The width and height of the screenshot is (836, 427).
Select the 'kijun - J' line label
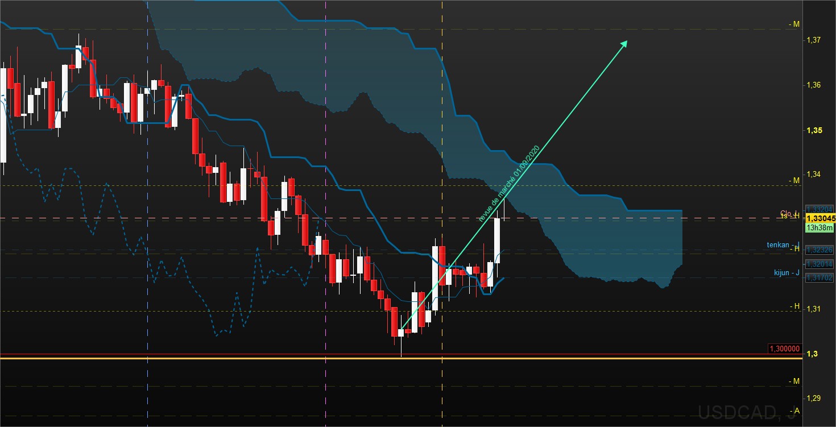pyautogui.click(x=787, y=273)
